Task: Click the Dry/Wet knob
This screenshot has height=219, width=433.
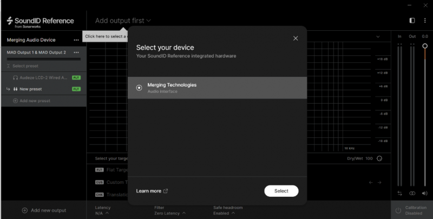Action: click(x=379, y=158)
